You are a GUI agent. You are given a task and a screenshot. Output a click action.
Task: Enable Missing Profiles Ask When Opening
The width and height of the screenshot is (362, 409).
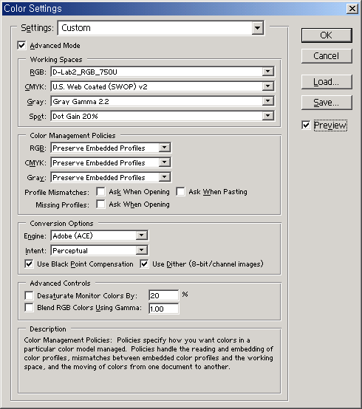point(100,205)
